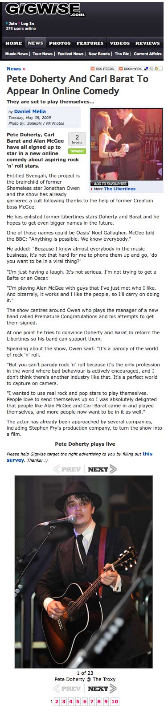Open the News tab in main navigation

coord(35,43)
